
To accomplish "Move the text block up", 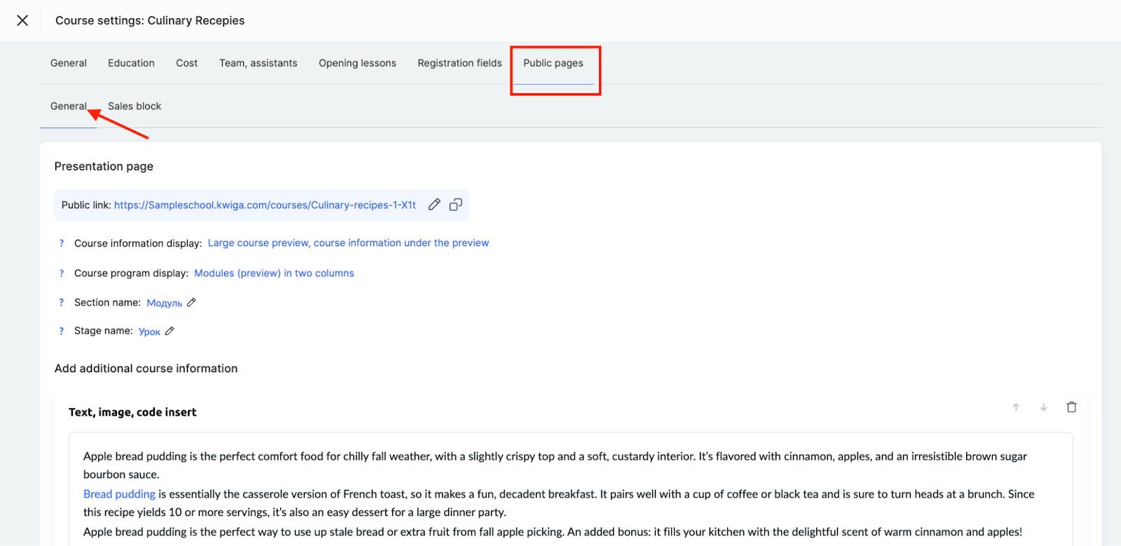I will click(x=1015, y=407).
